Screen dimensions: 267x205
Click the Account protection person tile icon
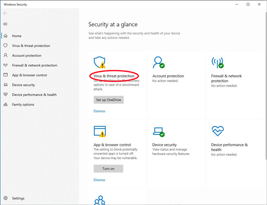[159, 63]
